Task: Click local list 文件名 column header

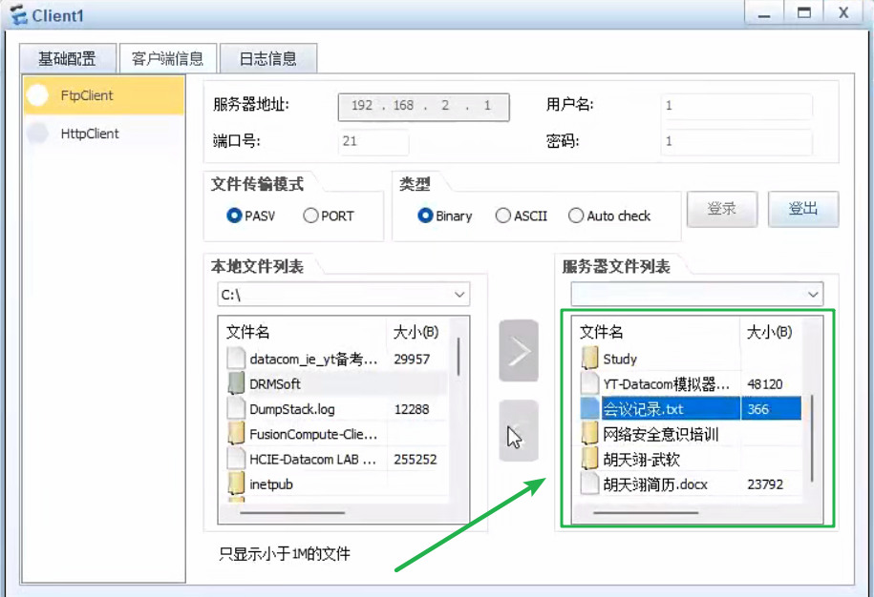Action: 248,332
